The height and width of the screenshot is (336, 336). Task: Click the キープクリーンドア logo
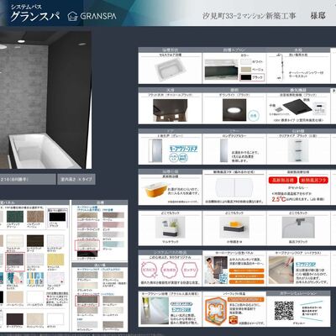(184, 149)
